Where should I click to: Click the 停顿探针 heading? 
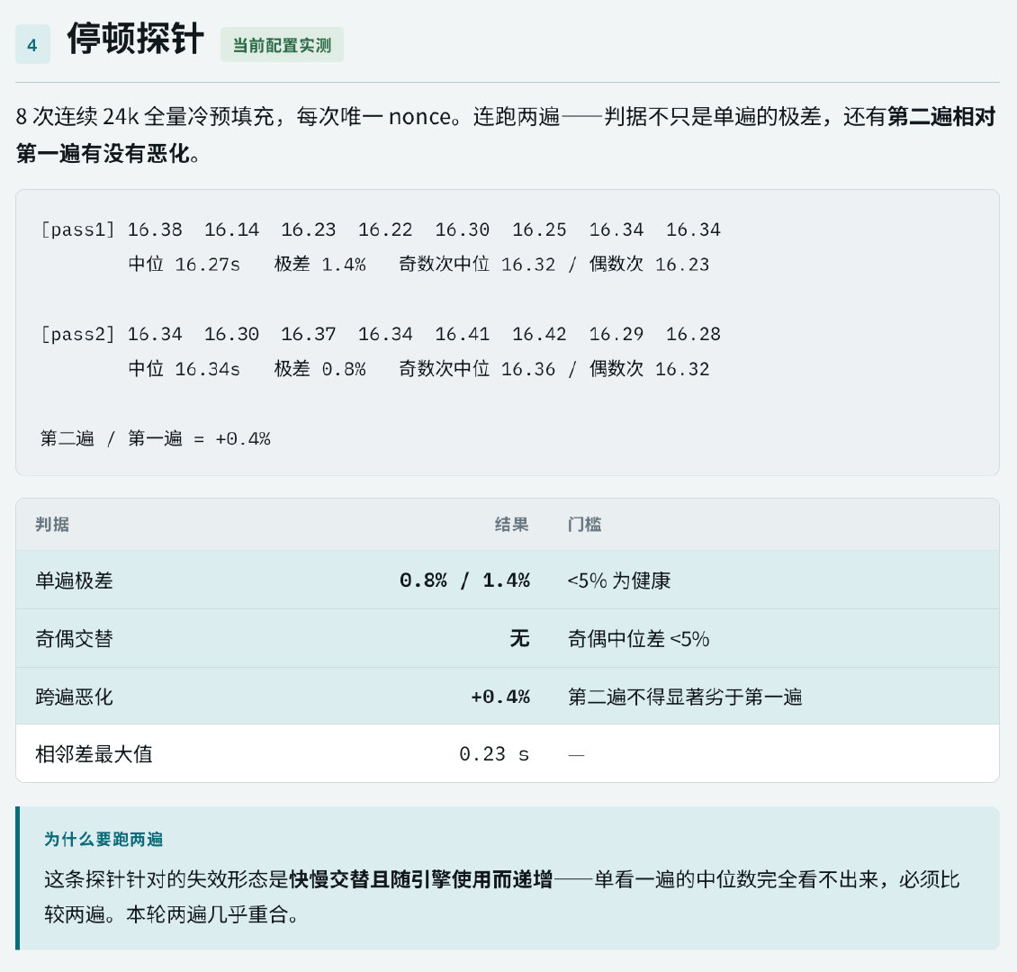coord(136,39)
